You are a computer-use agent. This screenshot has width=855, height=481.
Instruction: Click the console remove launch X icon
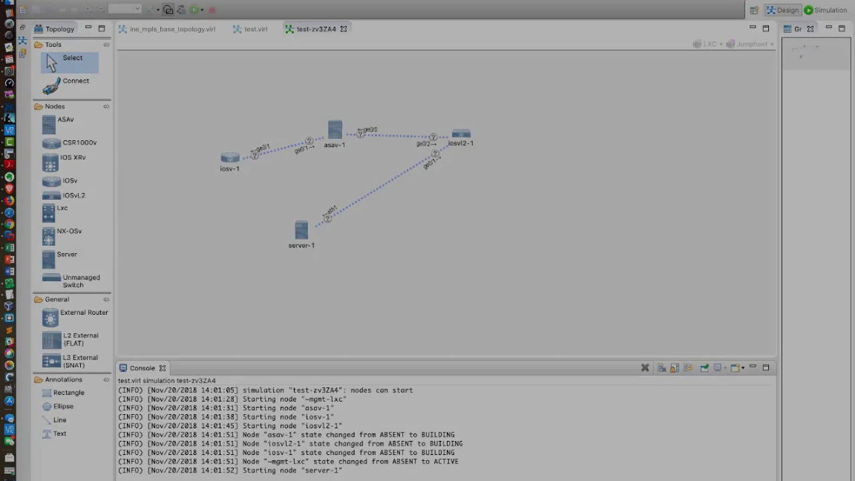pos(645,367)
